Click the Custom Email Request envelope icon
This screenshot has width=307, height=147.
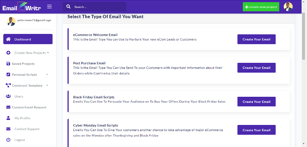(x=8, y=107)
